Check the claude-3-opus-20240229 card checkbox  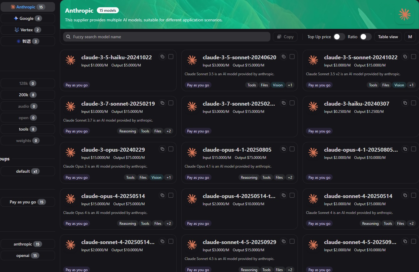171,149
